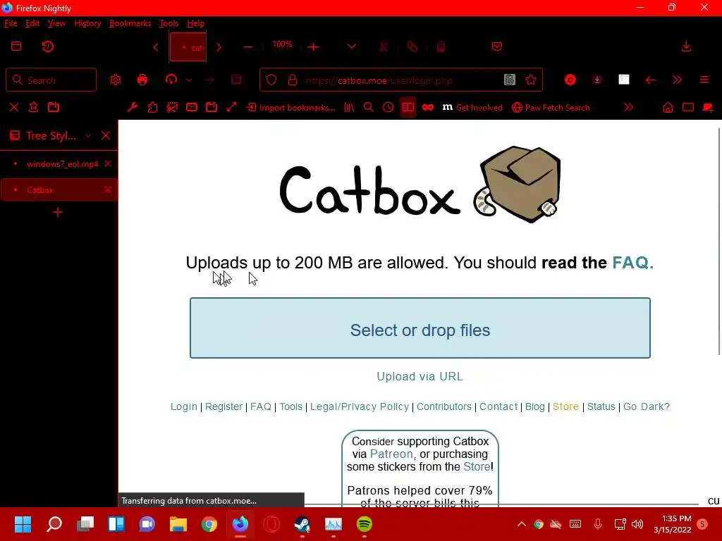This screenshot has width=722, height=541.
Task: Open the Downloads arrow icon
Action: 686,46
